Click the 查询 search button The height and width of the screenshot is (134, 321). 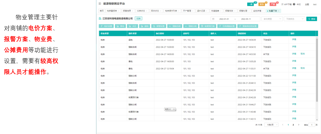[x=312, y=19]
